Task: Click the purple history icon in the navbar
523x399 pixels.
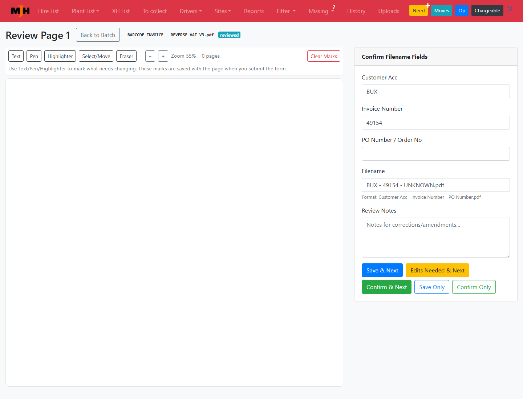Action: pyautogui.click(x=510, y=9)
